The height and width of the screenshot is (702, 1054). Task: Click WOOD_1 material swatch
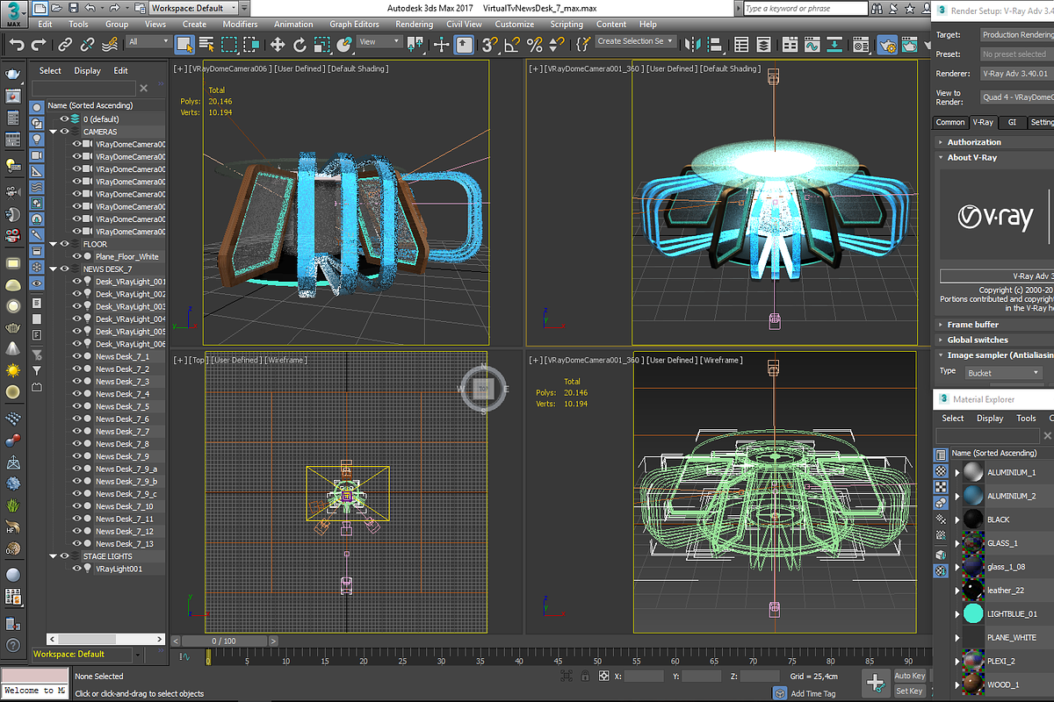click(972, 685)
